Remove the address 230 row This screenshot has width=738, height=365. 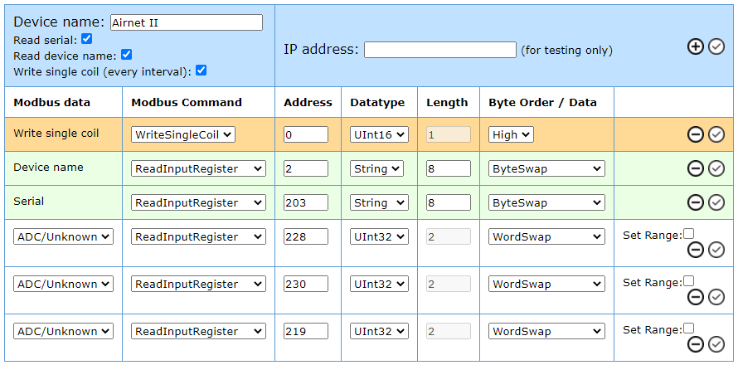(x=695, y=297)
